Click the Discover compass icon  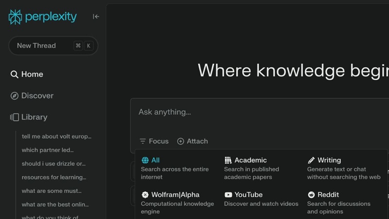click(15, 96)
